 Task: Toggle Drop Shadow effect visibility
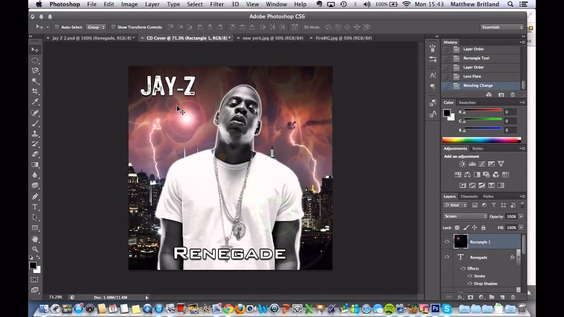pos(470,284)
